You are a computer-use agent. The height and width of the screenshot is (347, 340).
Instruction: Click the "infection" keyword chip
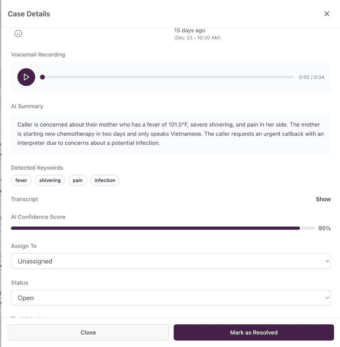pos(105,180)
